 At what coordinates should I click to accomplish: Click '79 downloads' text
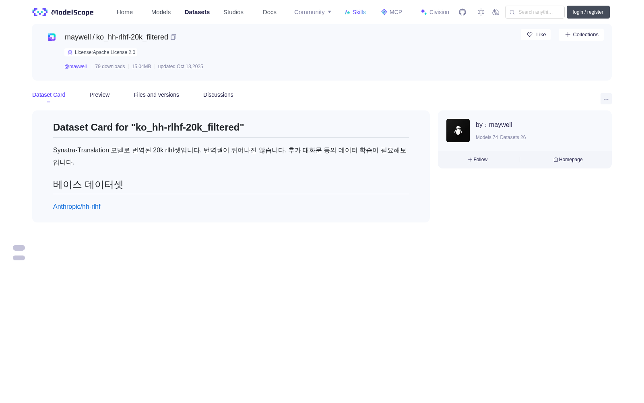tap(110, 66)
